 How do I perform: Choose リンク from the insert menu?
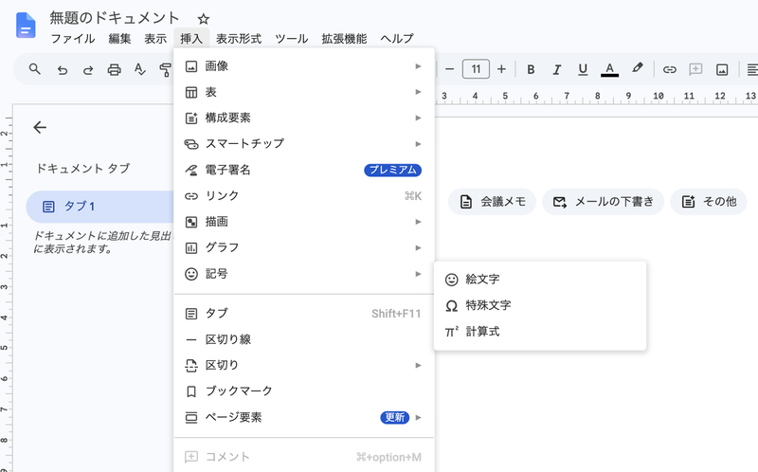coord(304,195)
